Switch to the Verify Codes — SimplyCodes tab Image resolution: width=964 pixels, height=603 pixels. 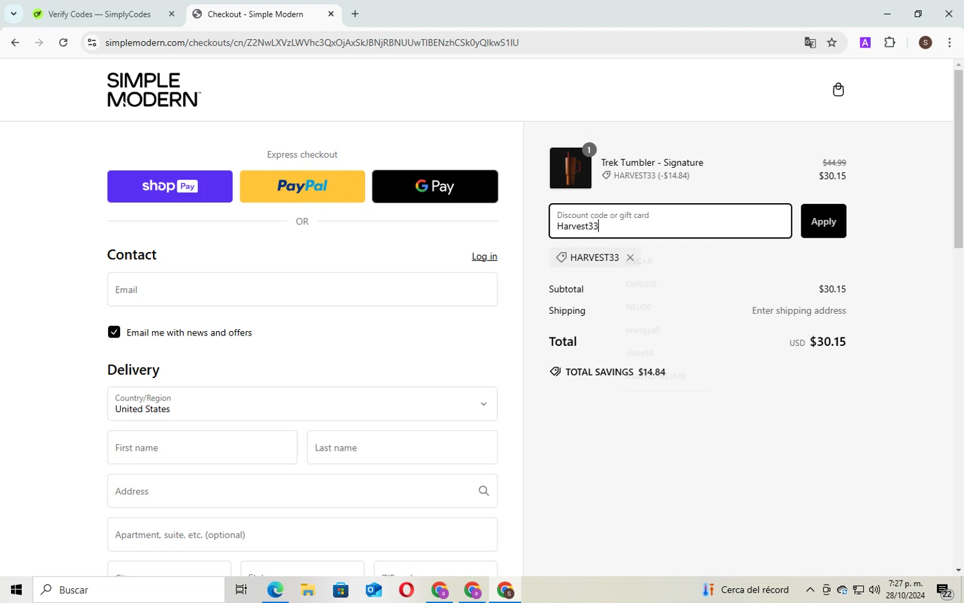click(x=100, y=14)
